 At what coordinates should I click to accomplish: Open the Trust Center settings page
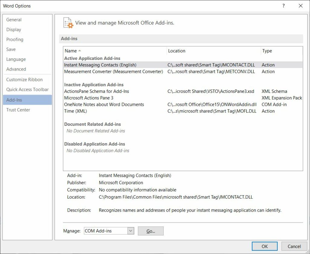(18, 110)
